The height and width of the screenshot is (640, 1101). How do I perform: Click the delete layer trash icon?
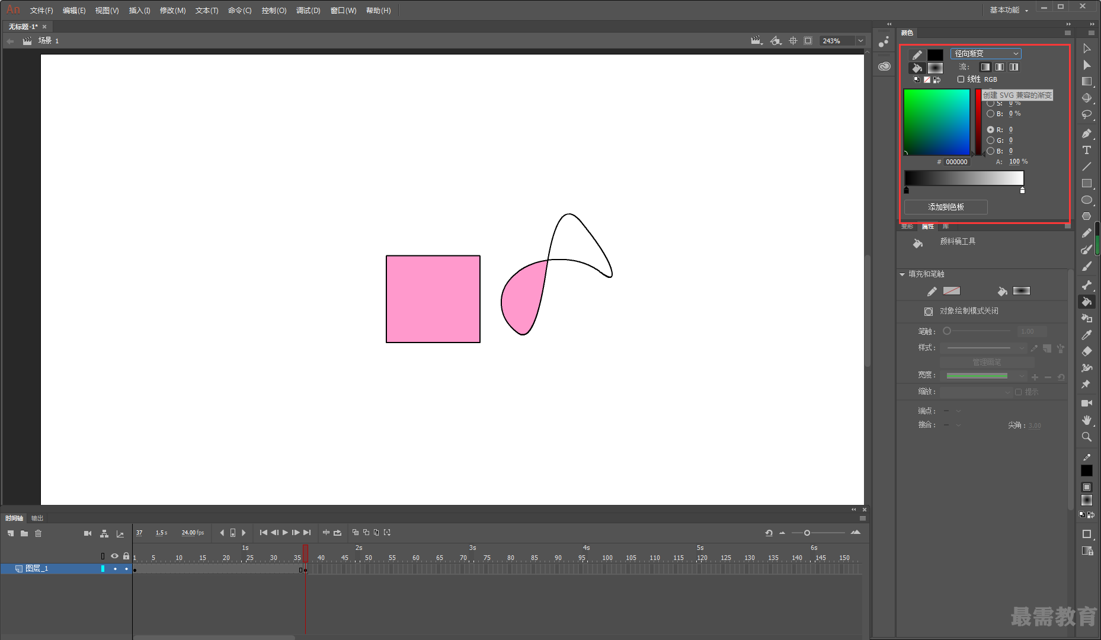[39, 533]
